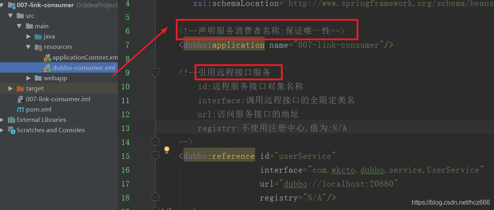
Task: Click the Scratches and Consoles icon
Action: (12, 130)
